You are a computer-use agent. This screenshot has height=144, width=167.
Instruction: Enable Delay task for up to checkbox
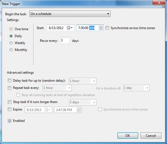click(x=9, y=81)
